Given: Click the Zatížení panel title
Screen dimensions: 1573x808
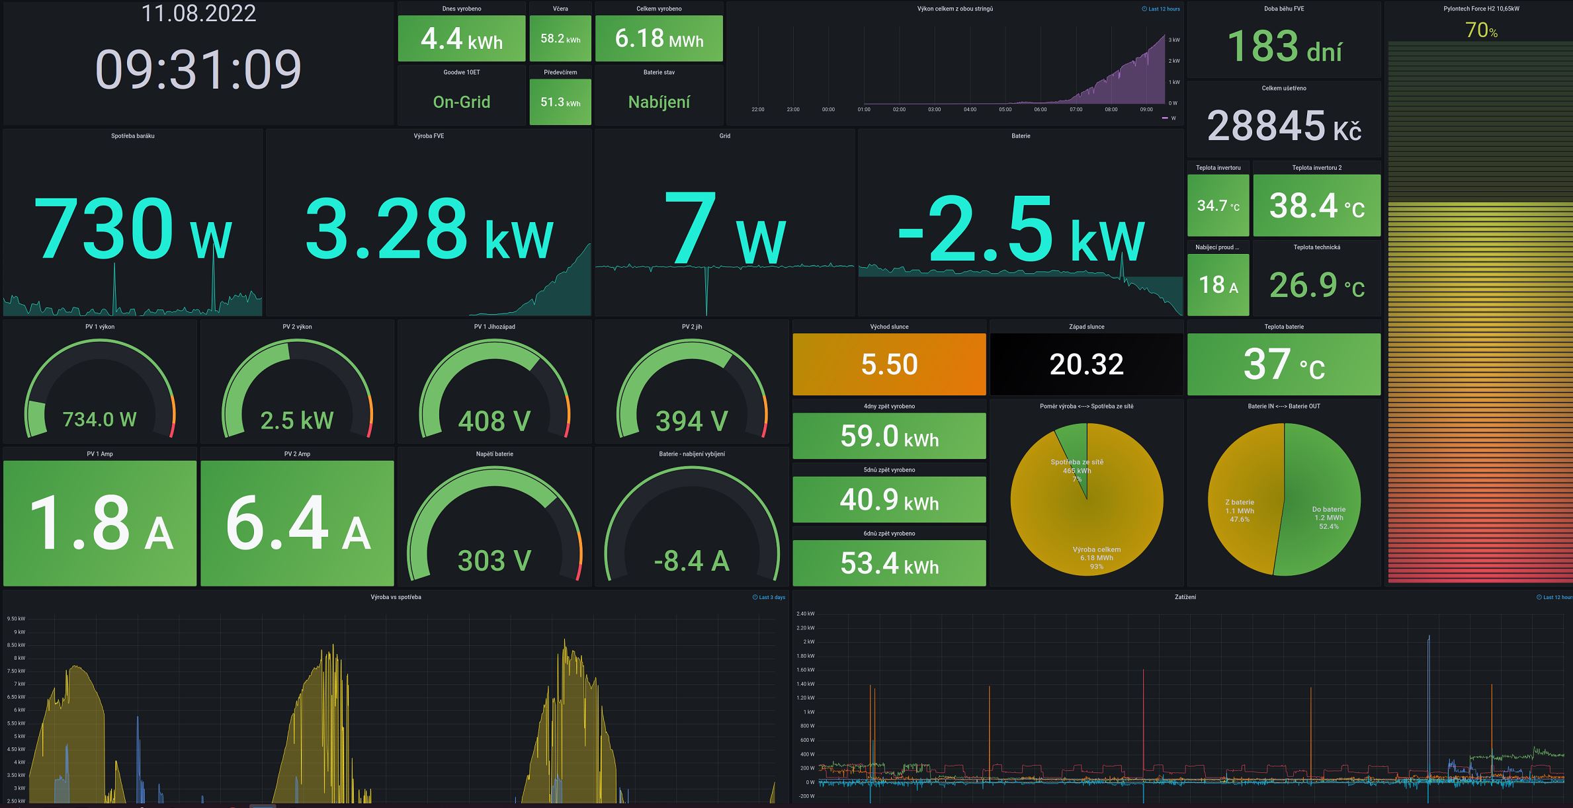Looking at the screenshot, I should tap(1185, 597).
